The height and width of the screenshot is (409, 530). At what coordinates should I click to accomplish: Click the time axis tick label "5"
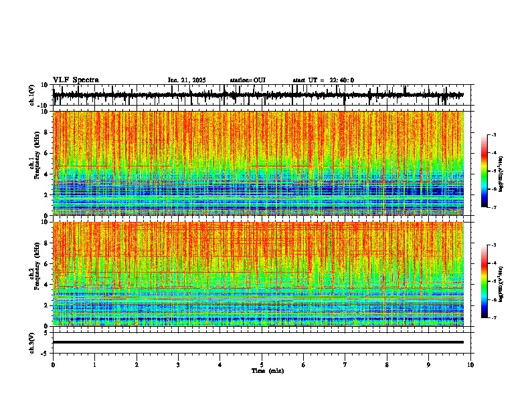tap(262, 365)
